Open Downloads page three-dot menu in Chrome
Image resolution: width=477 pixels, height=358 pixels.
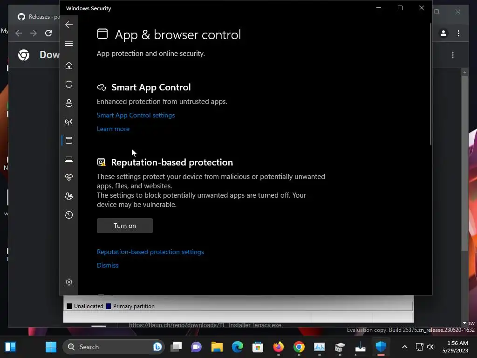pos(453,55)
